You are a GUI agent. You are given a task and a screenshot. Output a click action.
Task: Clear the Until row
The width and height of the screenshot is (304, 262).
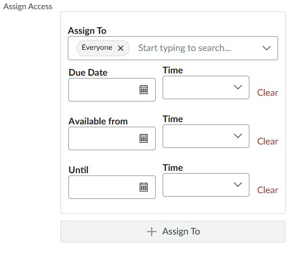268,190
